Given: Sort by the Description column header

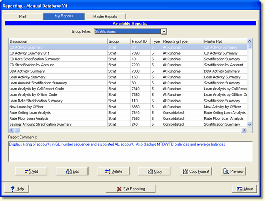Looking at the screenshot, I should pos(58,41).
